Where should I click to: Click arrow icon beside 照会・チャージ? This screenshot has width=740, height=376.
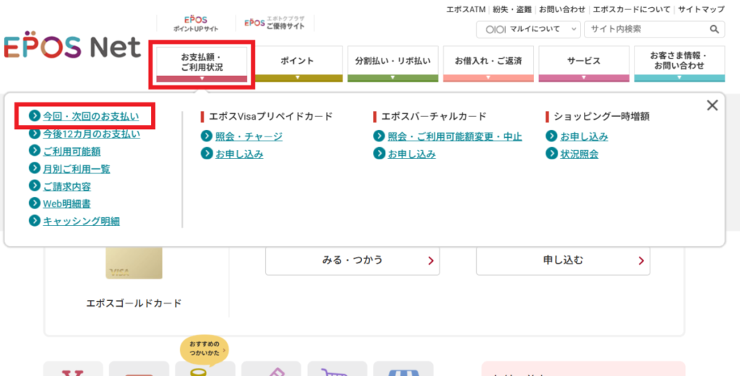pyautogui.click(x=207, y=136)
